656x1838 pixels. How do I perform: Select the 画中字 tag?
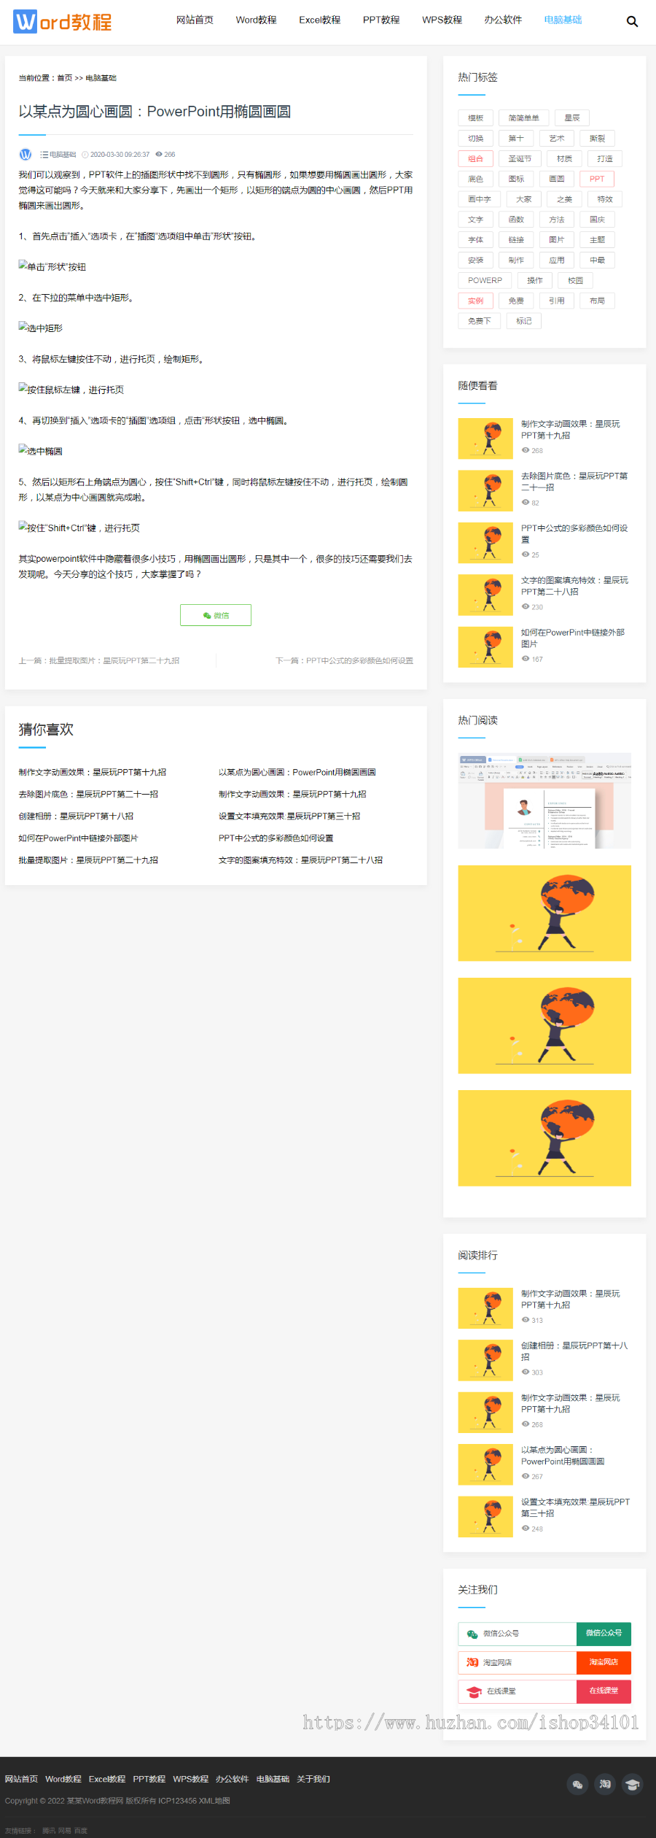click(x=480, y=200)
